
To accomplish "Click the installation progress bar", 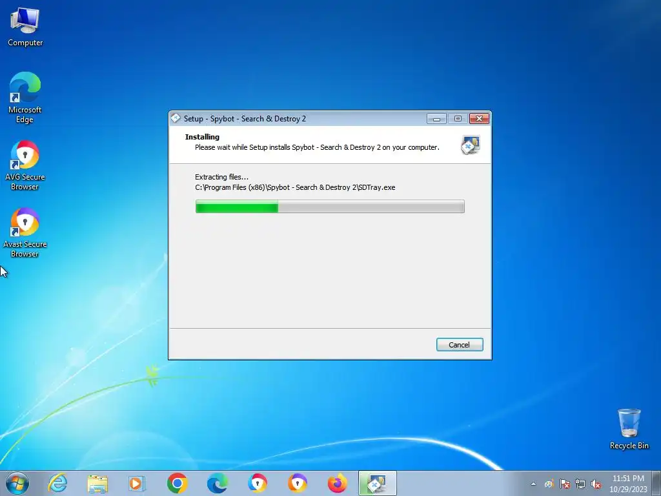I will pos(330,207).
